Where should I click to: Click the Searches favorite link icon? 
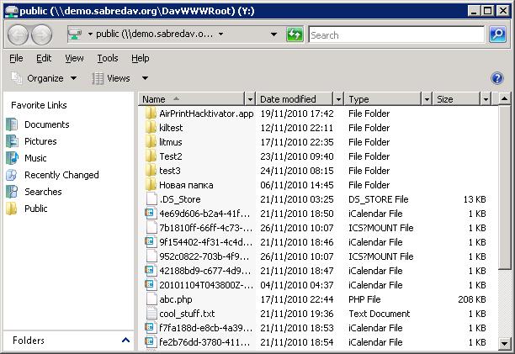tap(12, 192)
